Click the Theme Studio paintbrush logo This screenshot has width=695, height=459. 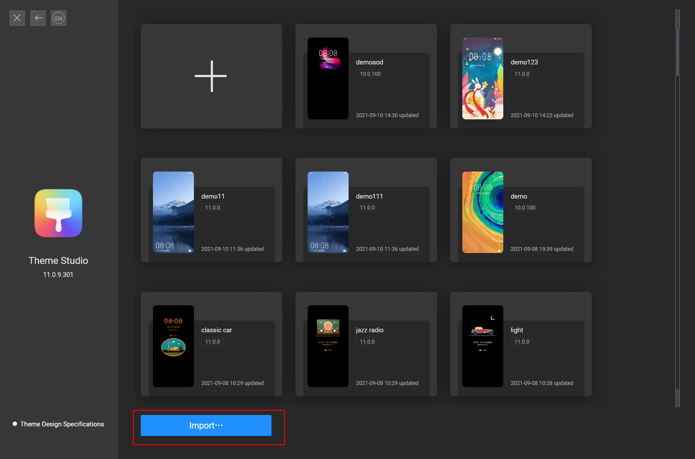58,213
